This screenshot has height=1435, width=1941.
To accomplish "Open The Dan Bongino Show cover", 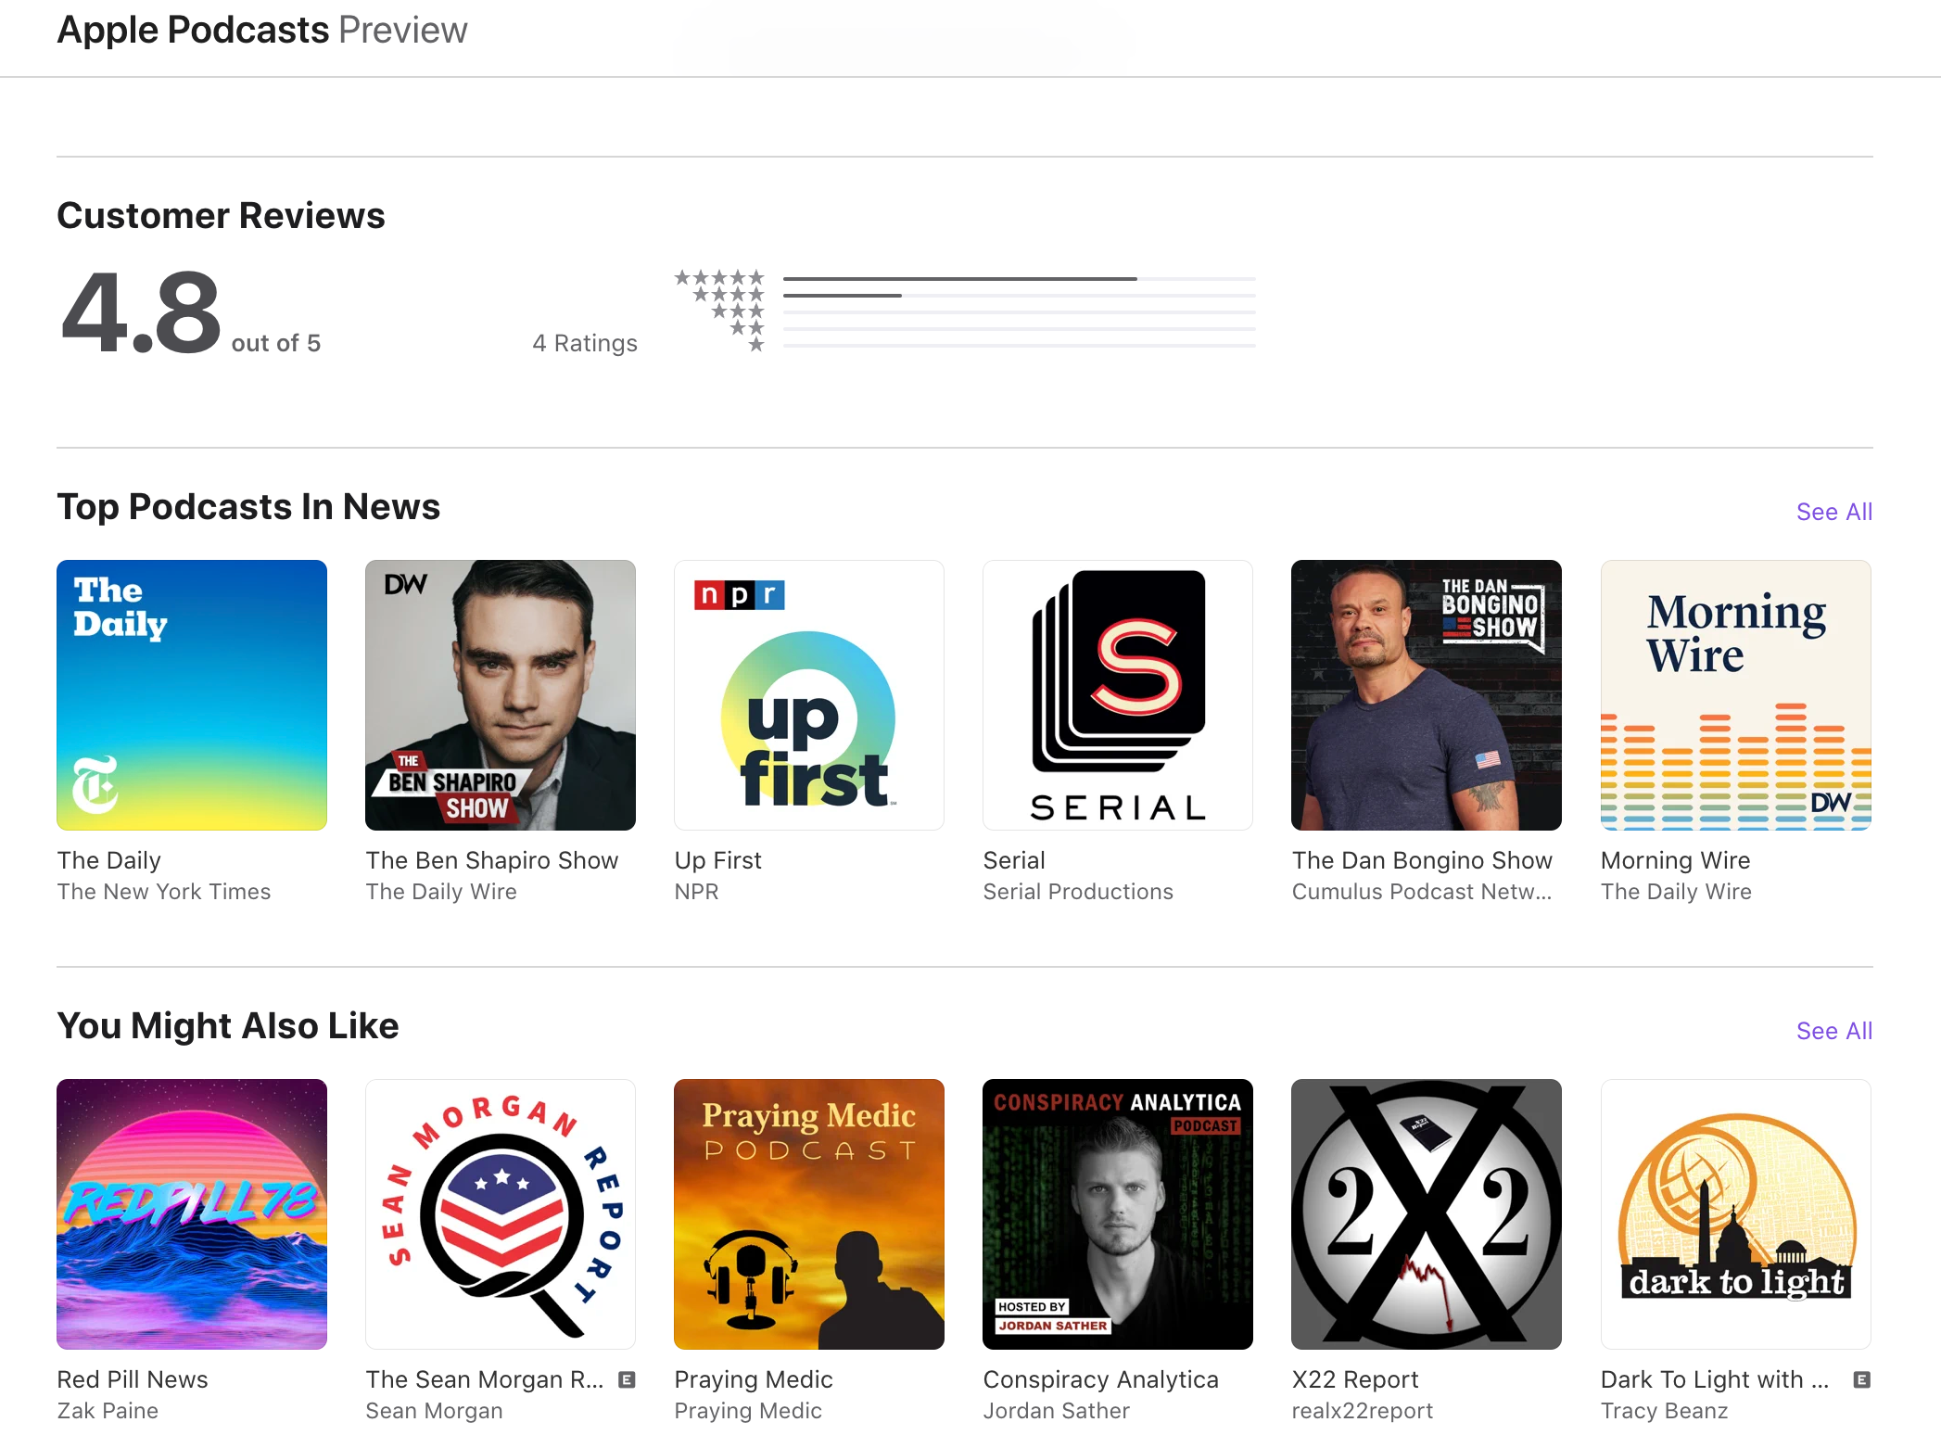I will (x=1427, y=695).
